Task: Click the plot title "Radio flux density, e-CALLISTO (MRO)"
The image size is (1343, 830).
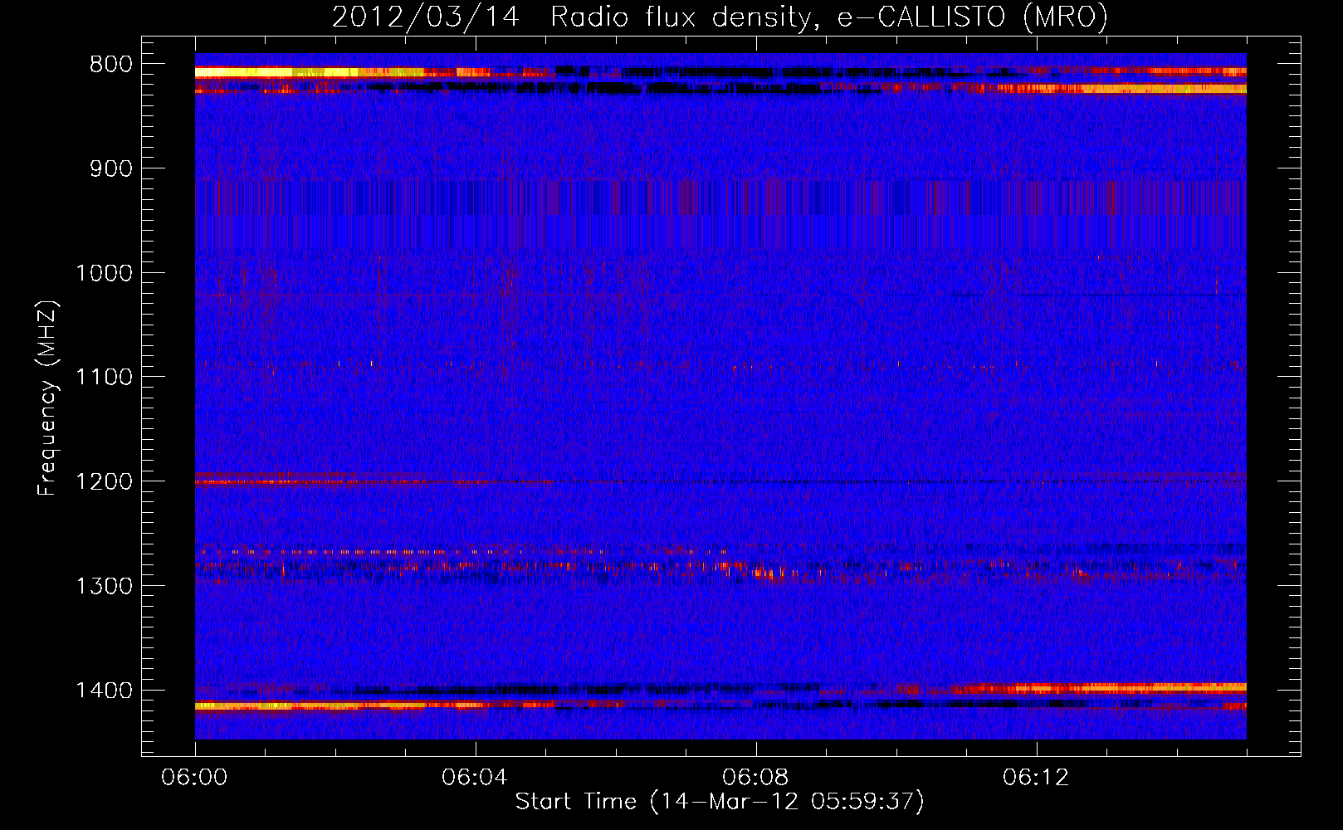Action: [x=829, y=17]
